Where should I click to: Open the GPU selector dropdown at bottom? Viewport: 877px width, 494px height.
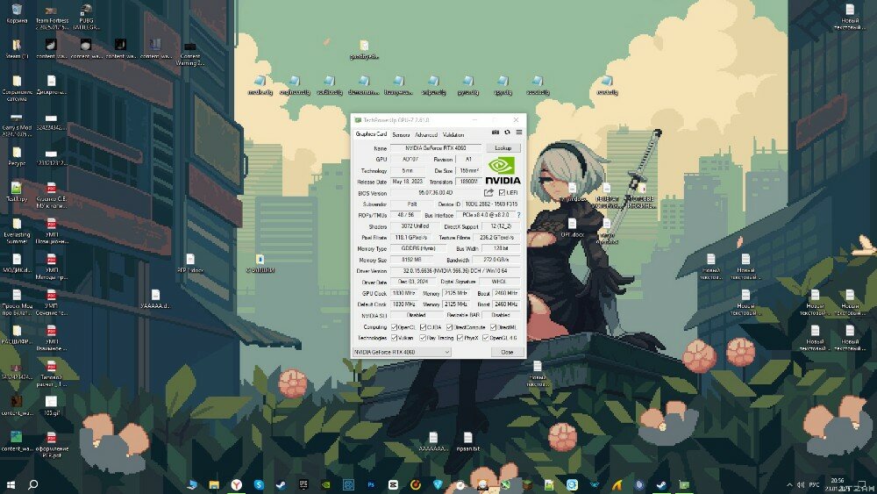(x=402, y=352)
